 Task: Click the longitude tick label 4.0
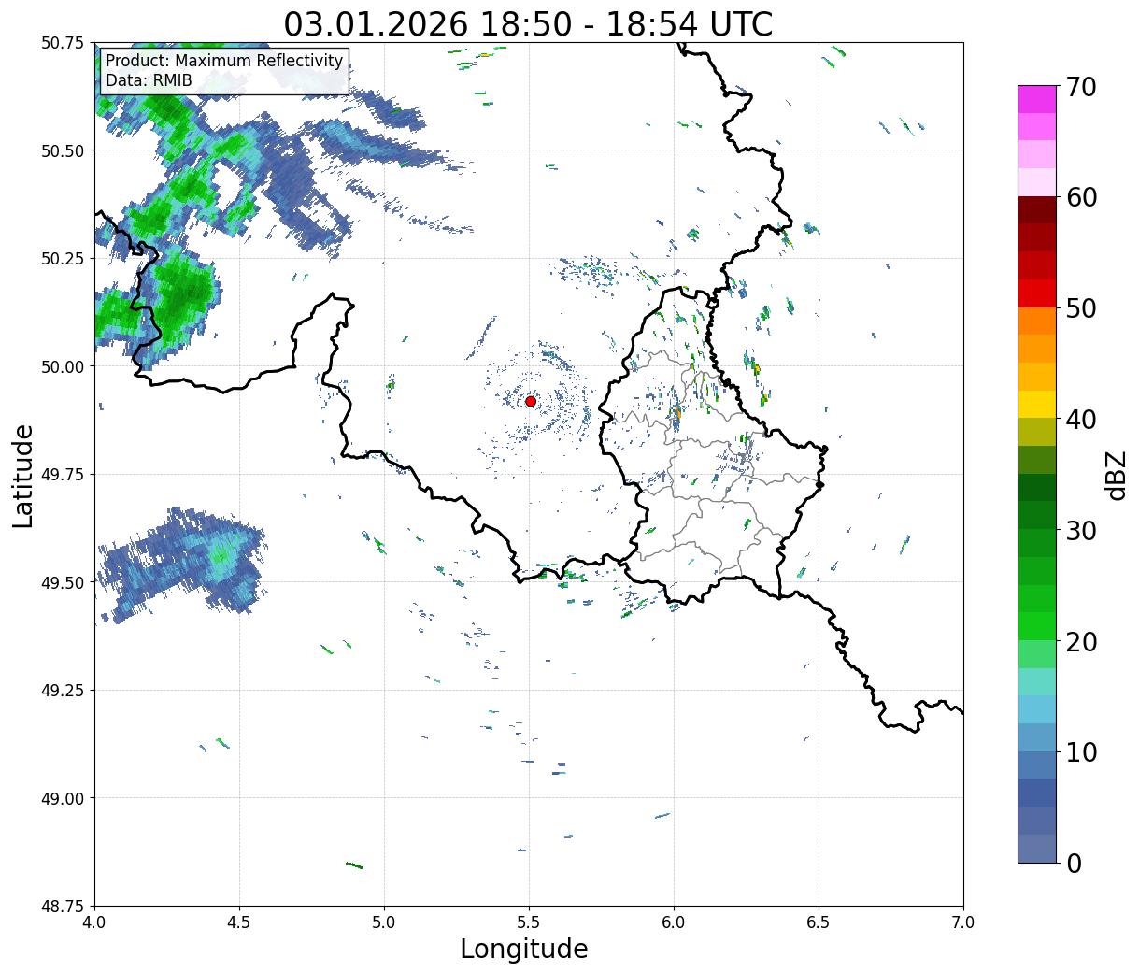(94, 922)
